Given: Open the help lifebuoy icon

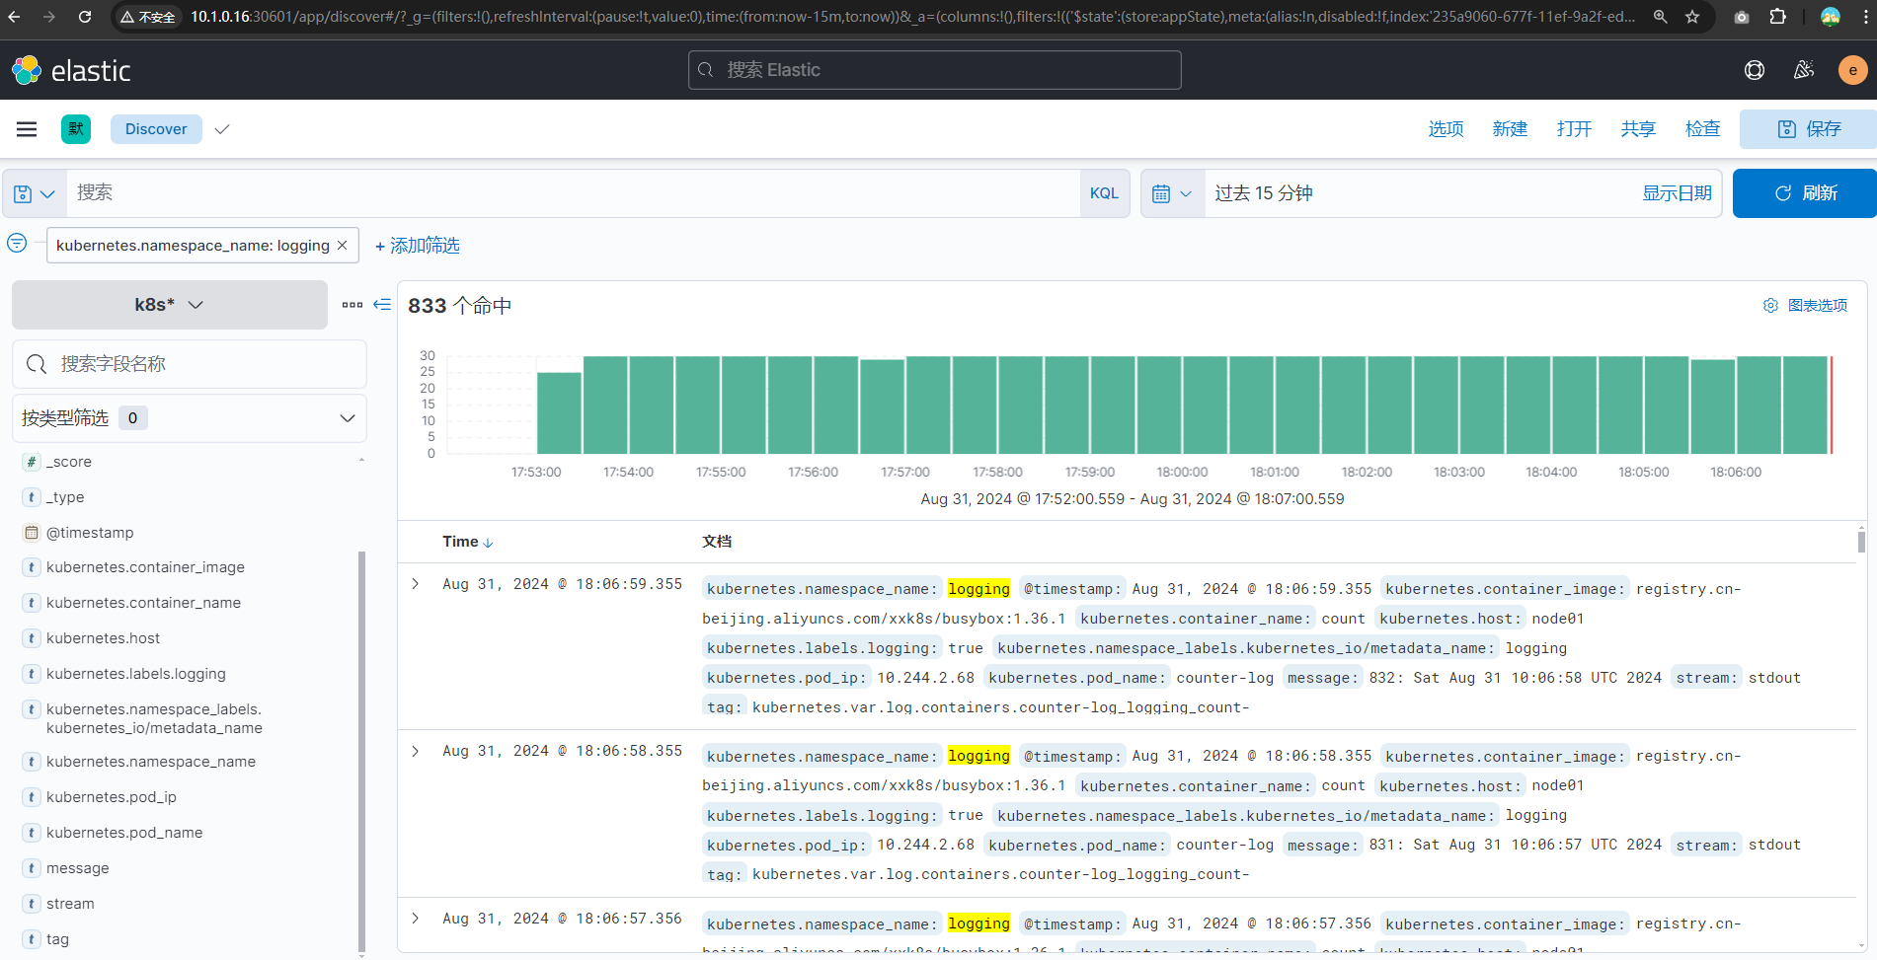Looking at the screenshot, I should (x=1755, y=70).
